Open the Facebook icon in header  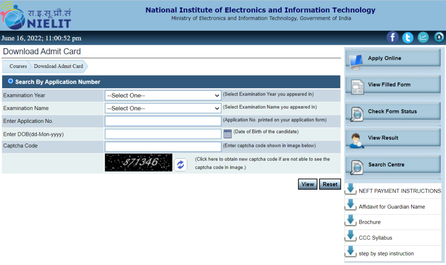pos(392,37)
